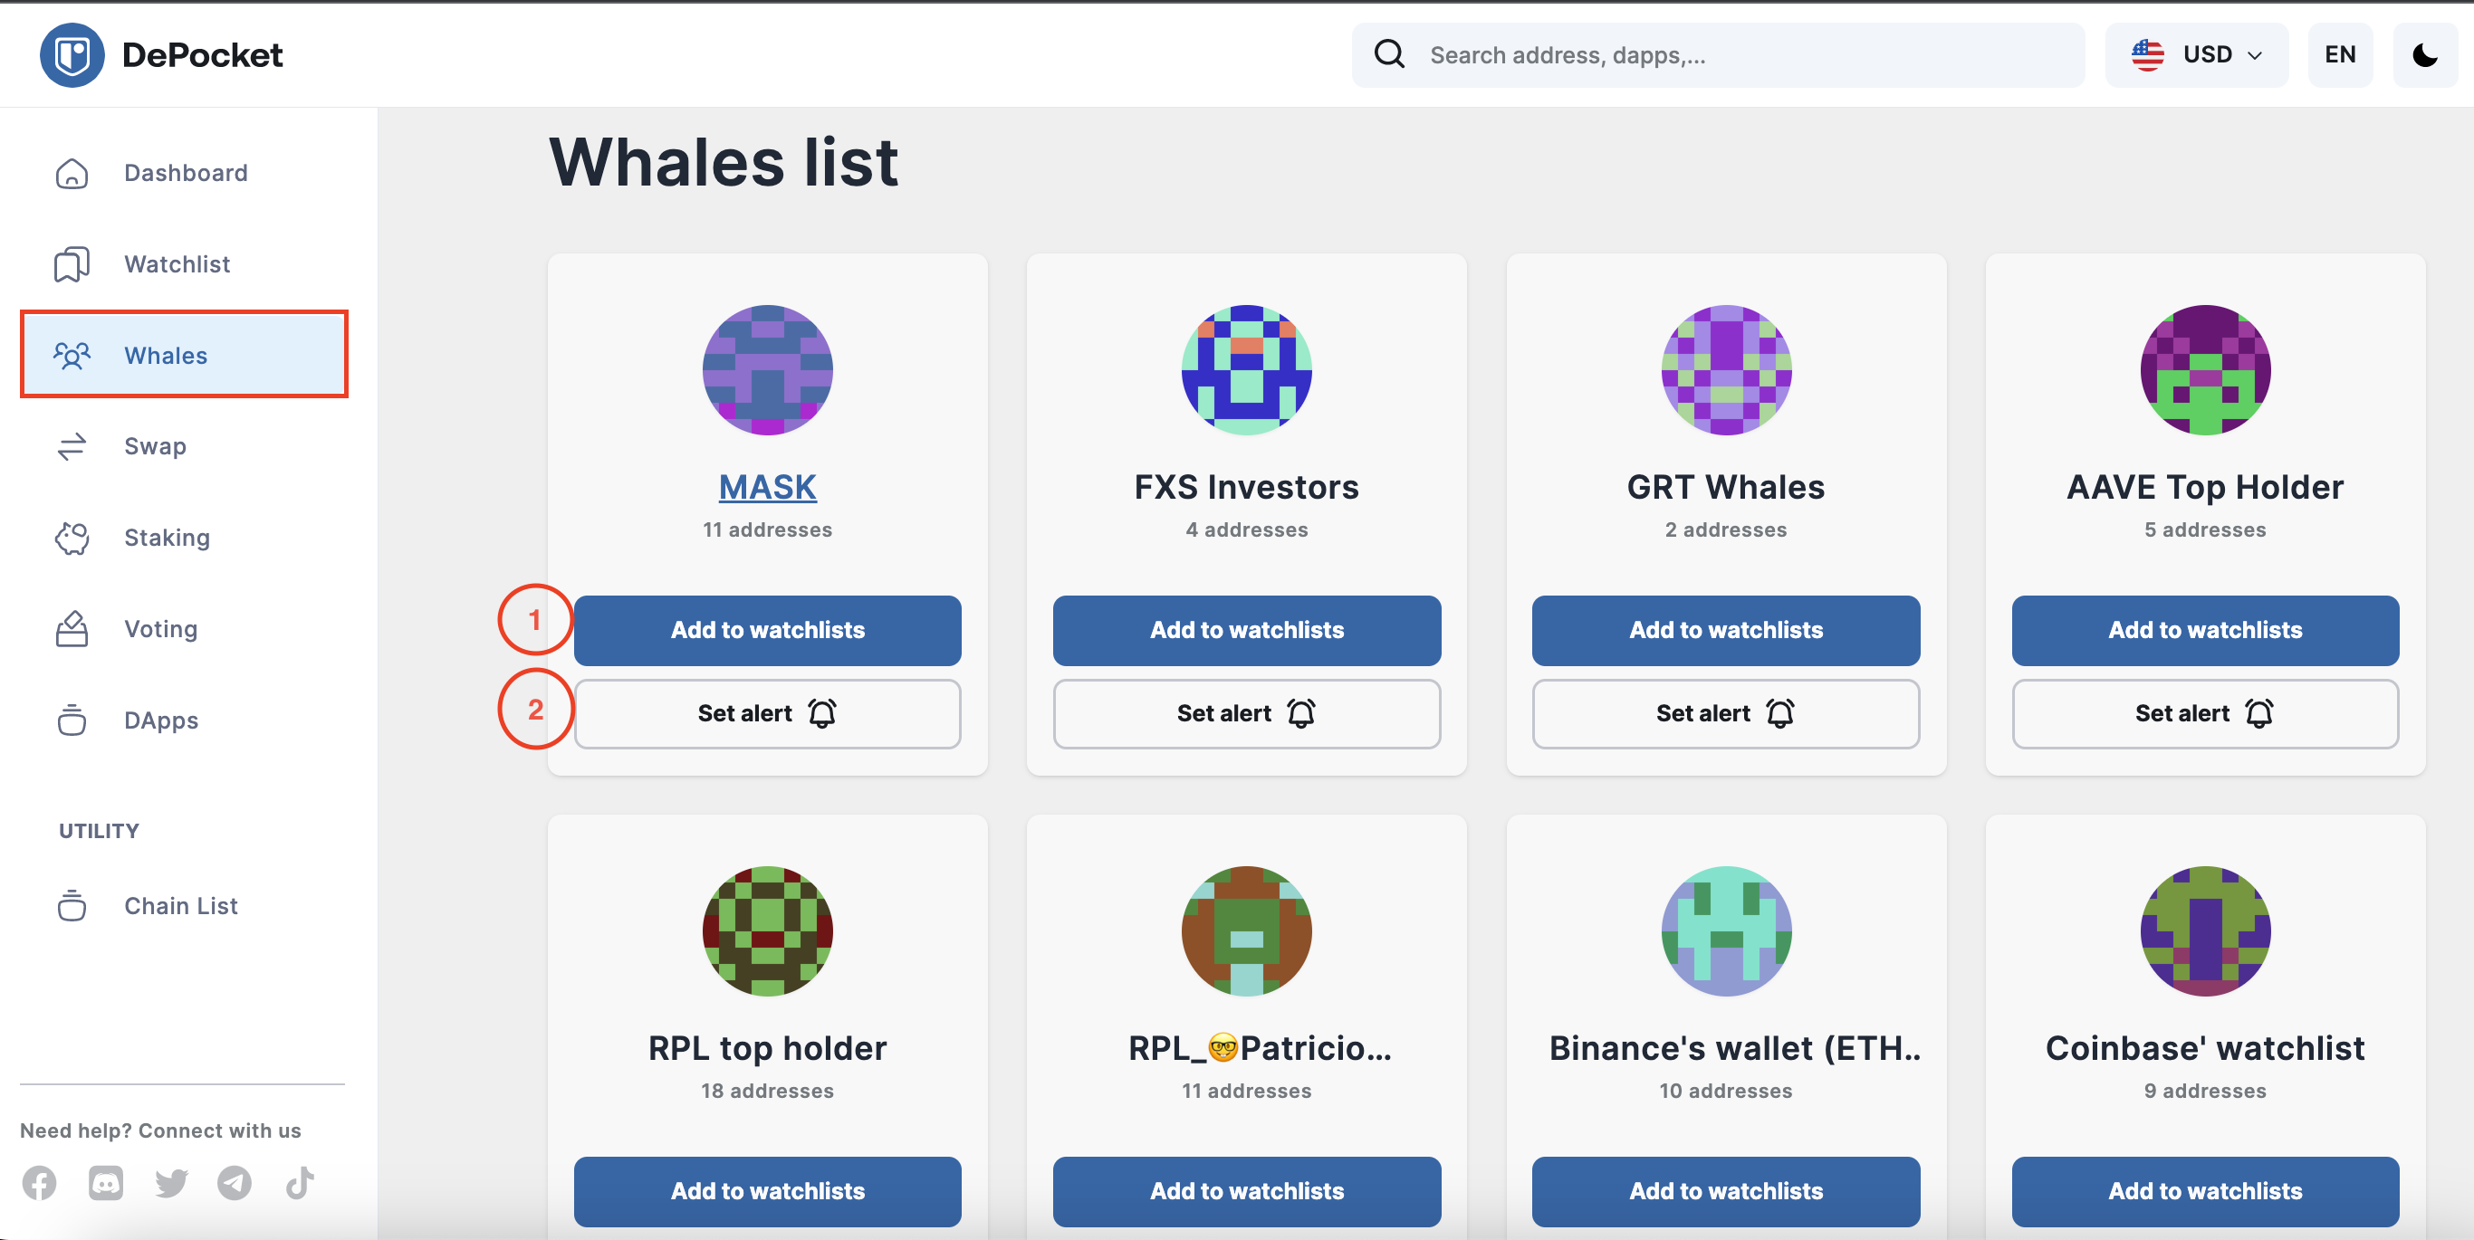
Task: Open the MASK whale list link
Action: 767,487
